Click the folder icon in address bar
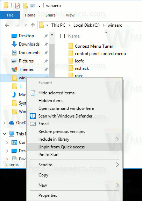This screenshot has height=201, width=142. (41, 25)
